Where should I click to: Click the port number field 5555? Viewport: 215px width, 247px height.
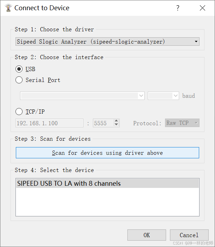[103, 123]
